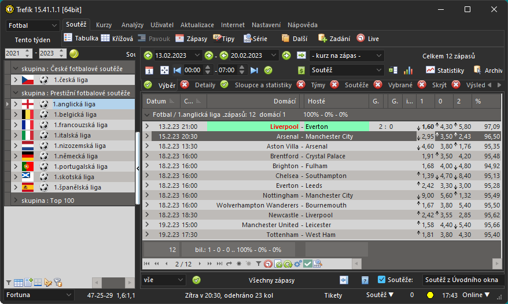Open the Fotbal sport dropdown

click(x=33, y=25)
